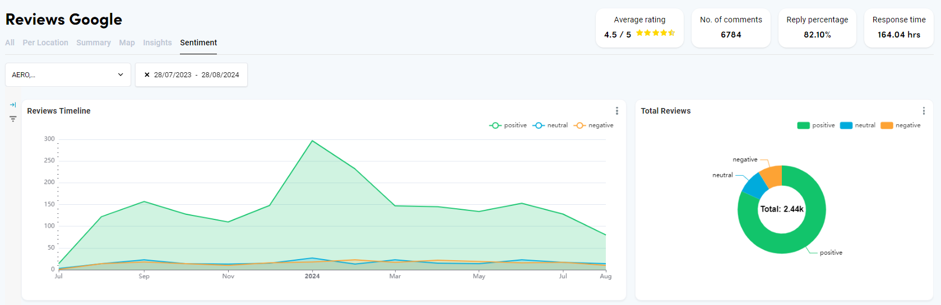Hide positive slice via donut legend

pos(816,125)
